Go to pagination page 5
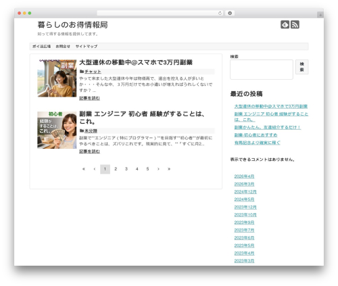 point(147,169)
